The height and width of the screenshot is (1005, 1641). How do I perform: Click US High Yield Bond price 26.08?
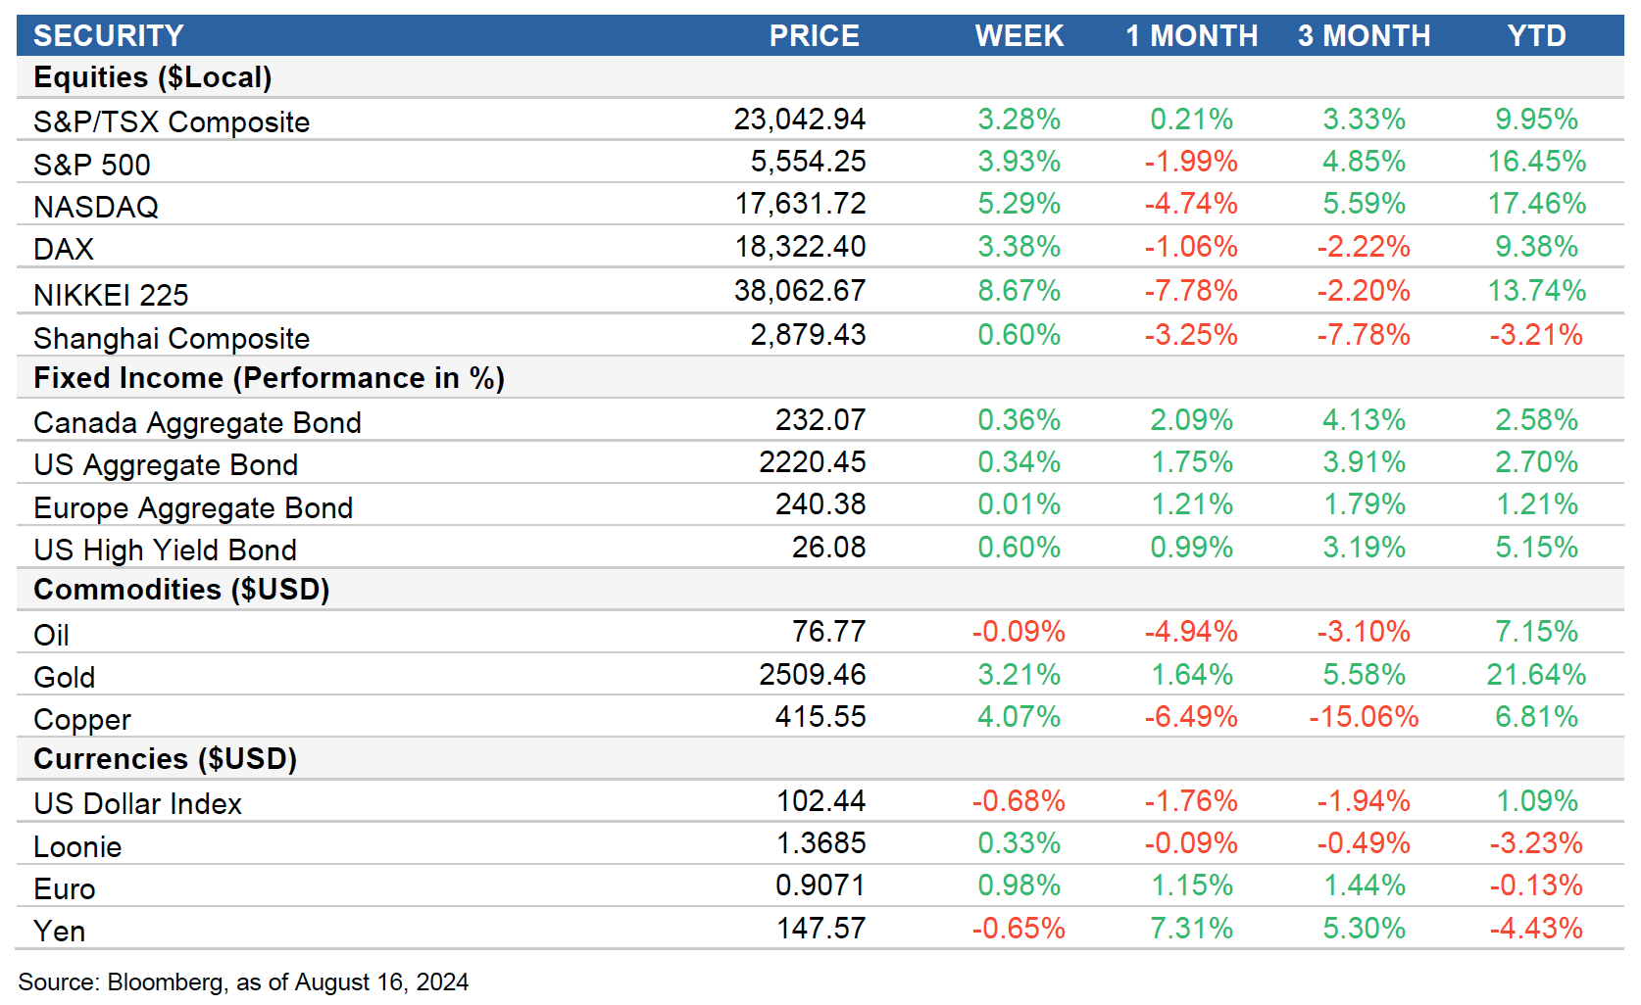click(828, 548)
